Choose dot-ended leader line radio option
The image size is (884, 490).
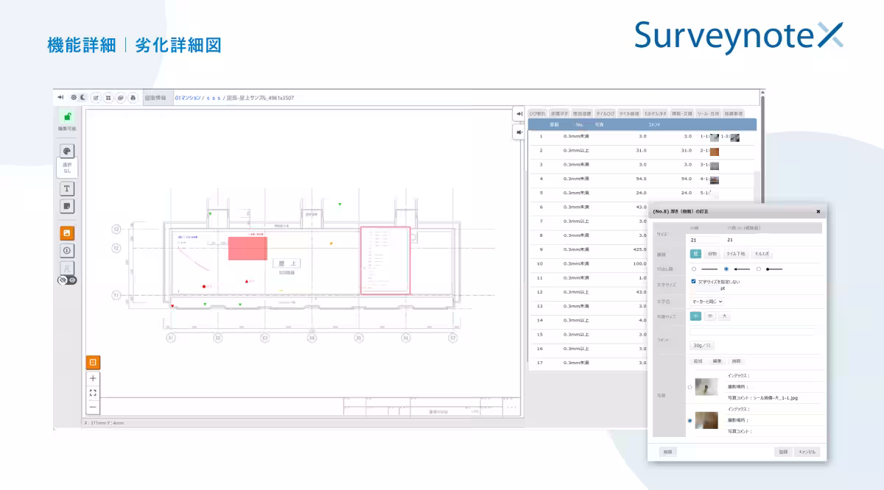click(x=759, y=269)
